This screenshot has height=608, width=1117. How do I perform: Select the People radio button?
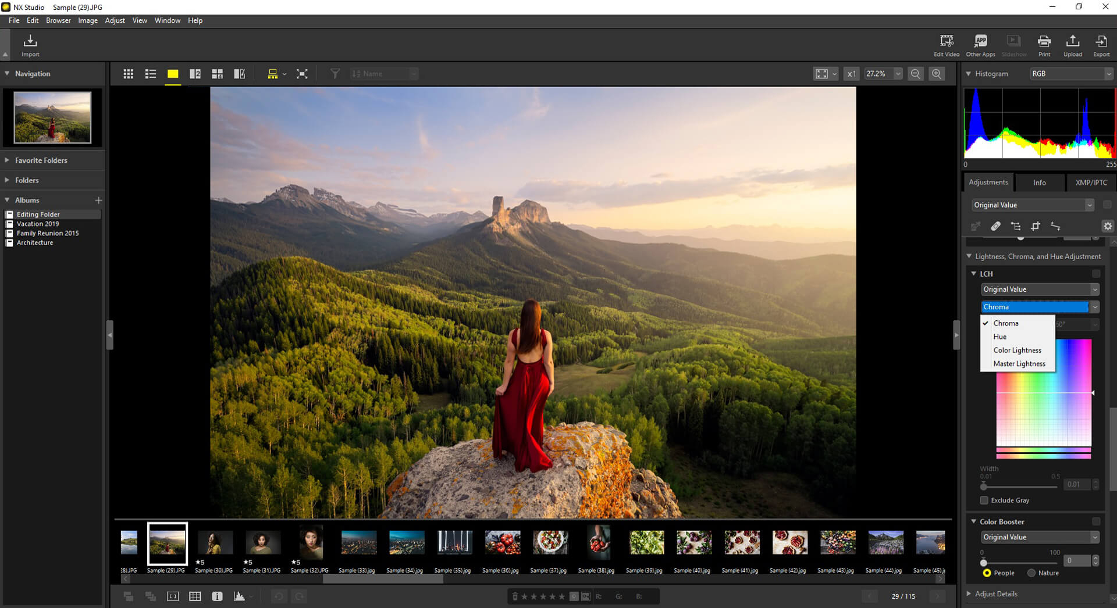coord(987,573)
